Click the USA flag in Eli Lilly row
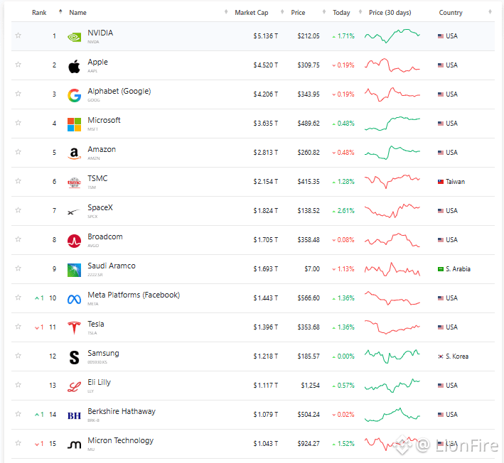The image size is (504, 463). [441, 386]
